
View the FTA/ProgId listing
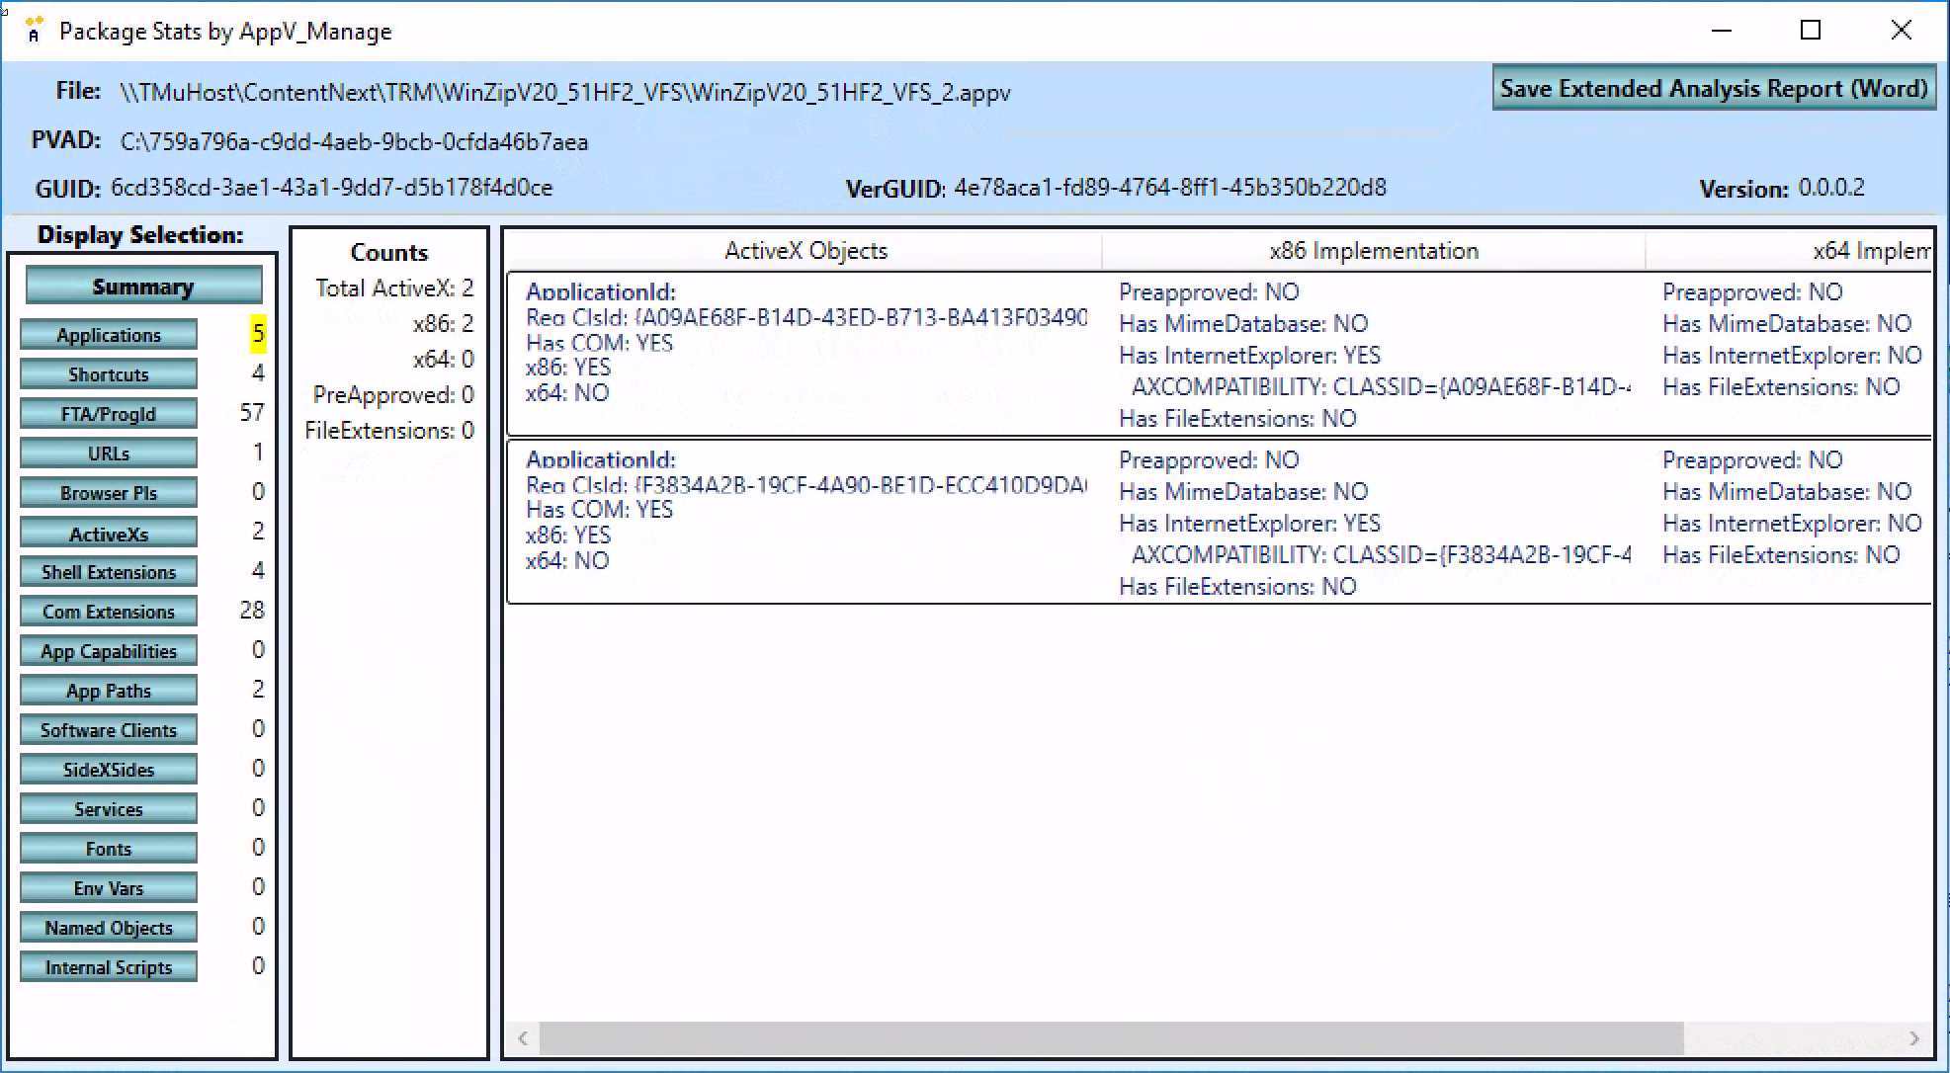109,414
